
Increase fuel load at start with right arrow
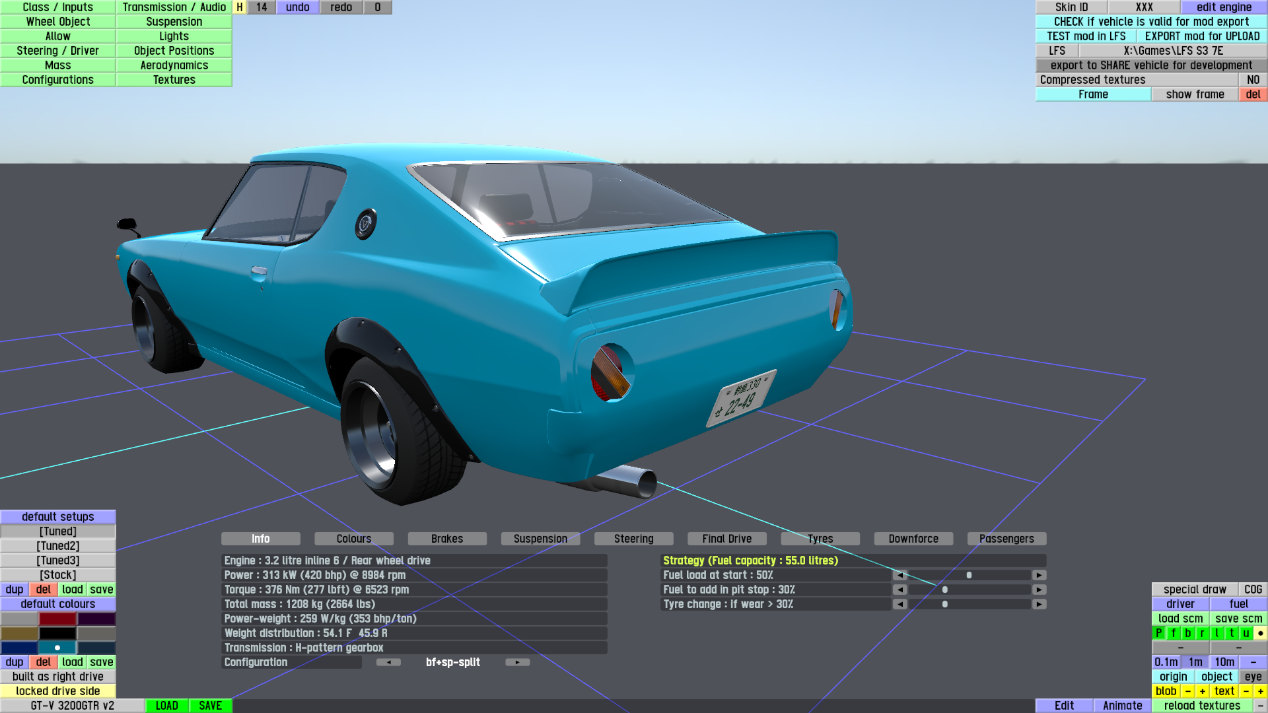click(x=1039, y=575)
